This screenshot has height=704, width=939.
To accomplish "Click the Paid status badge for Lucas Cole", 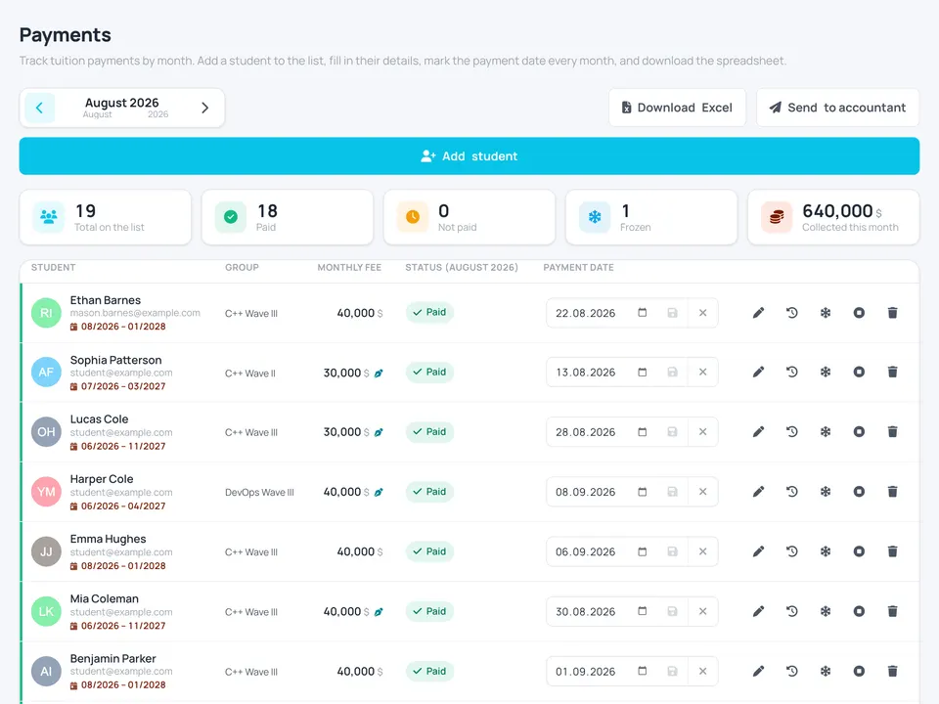I will [429, 431].
